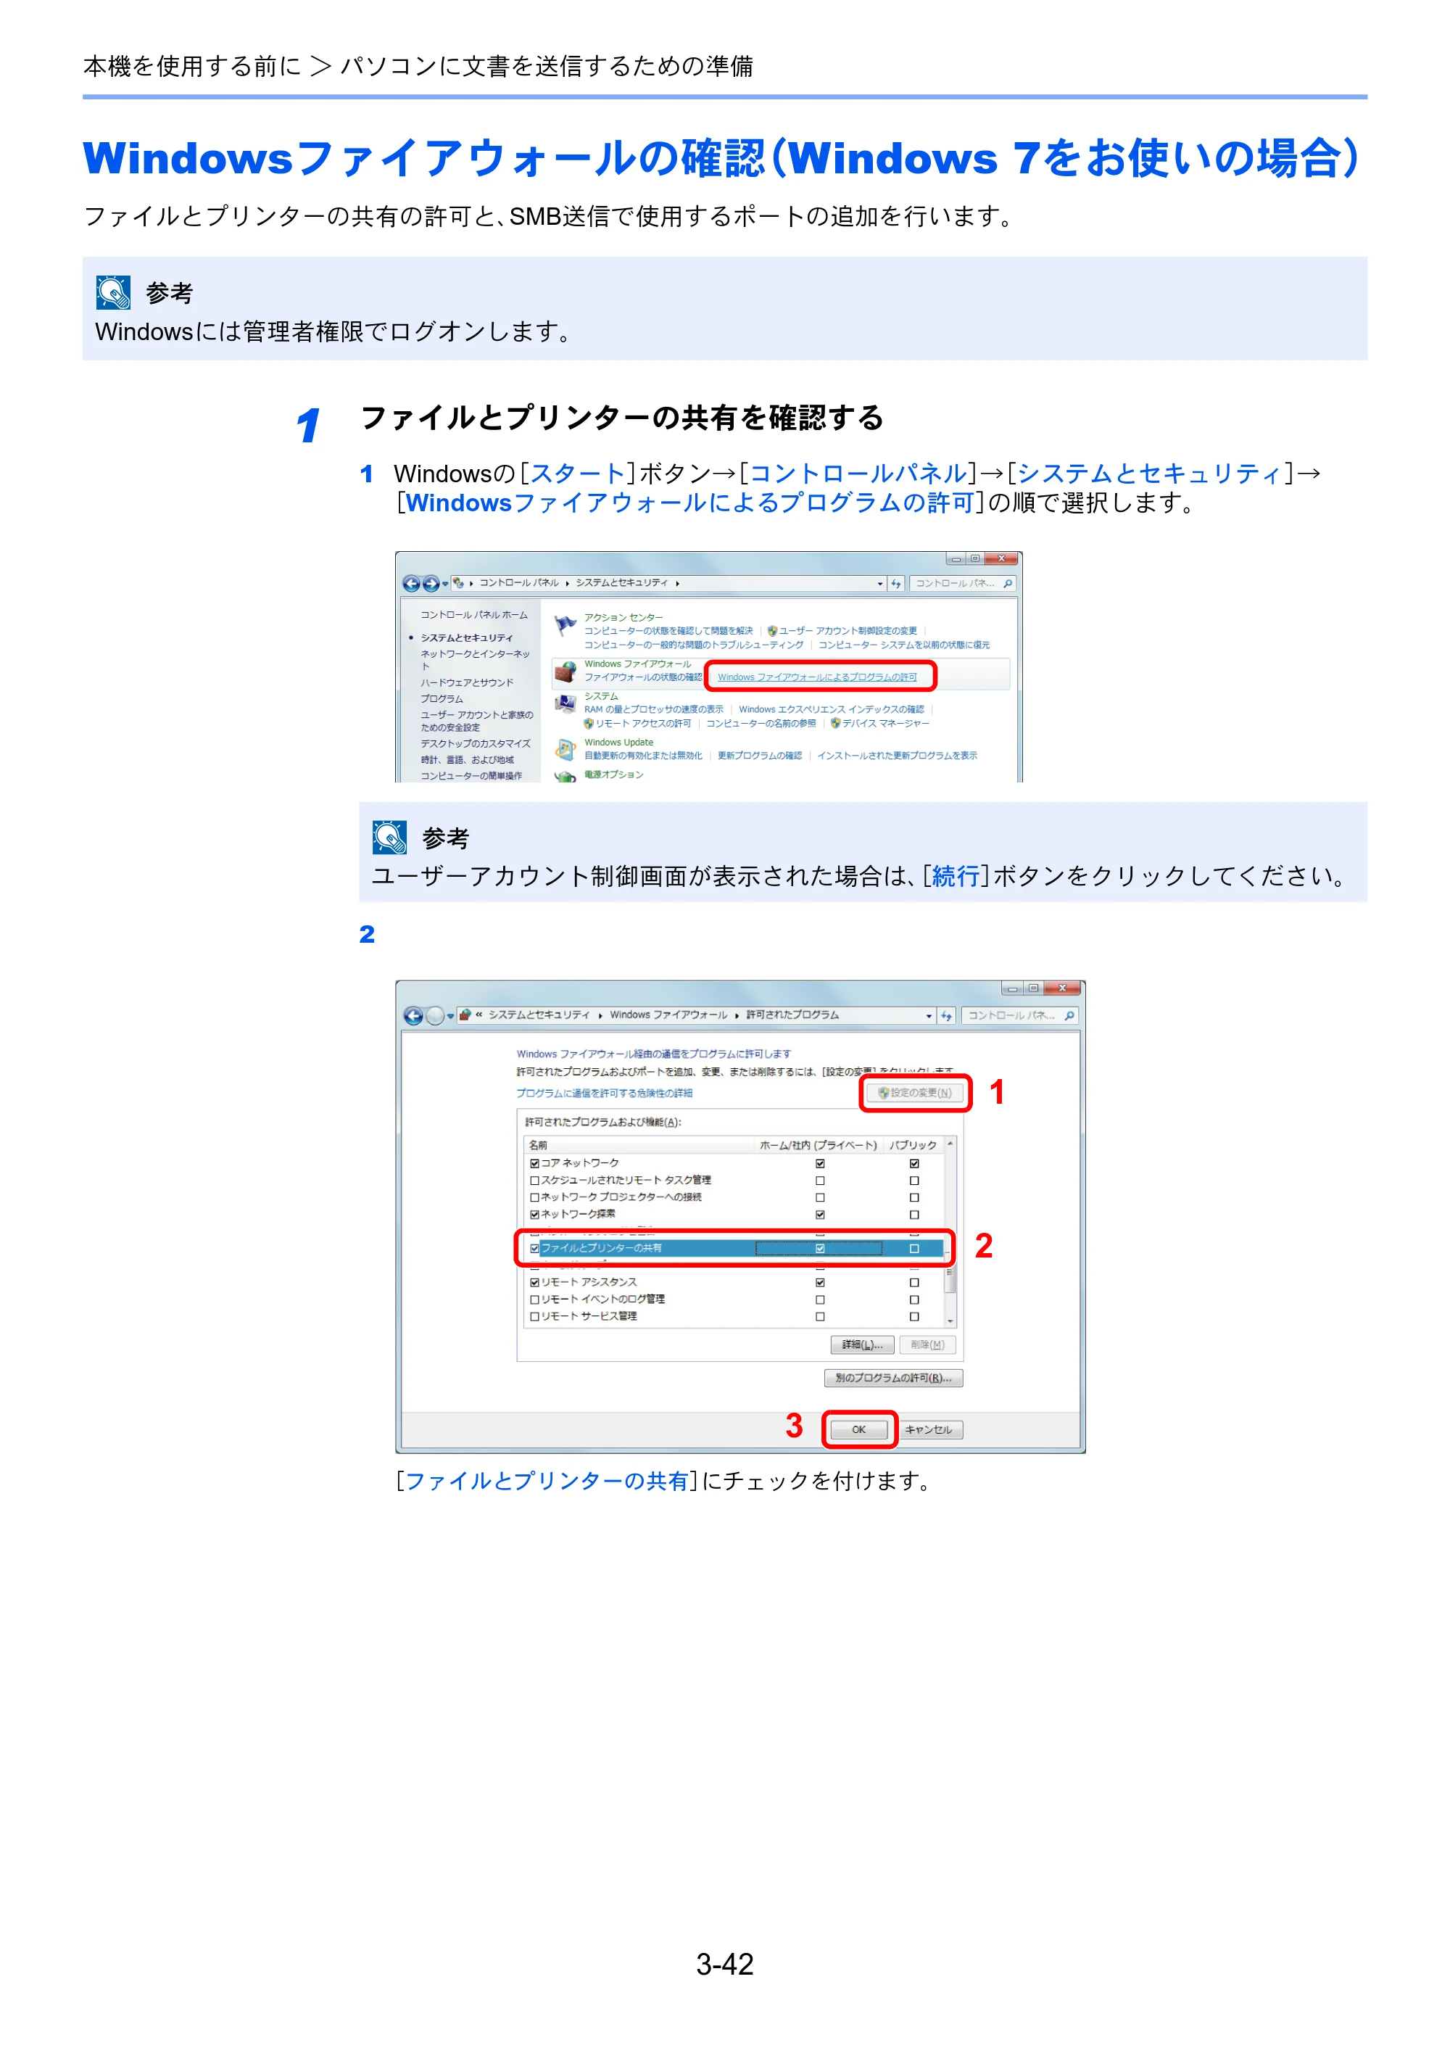This screenshot has width=1450, height=2053.
Task: Toggle the スケジュールされたリモート タスク管理 checkbox
Action: tap(534, 1181)
